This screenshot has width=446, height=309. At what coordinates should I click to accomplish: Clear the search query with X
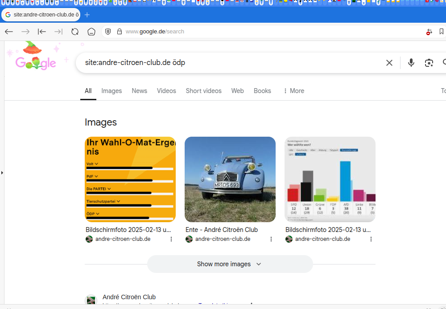[389, 63]
